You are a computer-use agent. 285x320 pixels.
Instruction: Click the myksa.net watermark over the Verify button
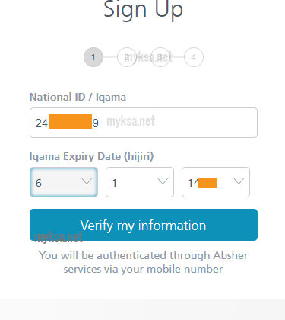pos(59,237)
